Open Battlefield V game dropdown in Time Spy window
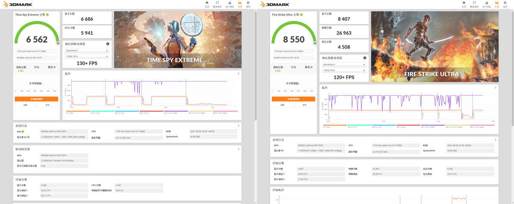Screen dimensions: 514x204 pos(87,50)
